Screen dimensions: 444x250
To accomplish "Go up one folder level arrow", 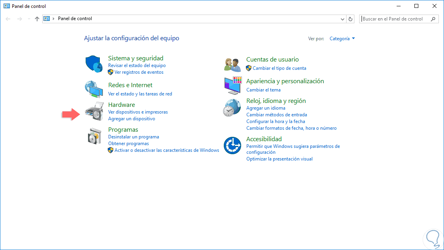I will pyautogui.click(x=37, y=19).
